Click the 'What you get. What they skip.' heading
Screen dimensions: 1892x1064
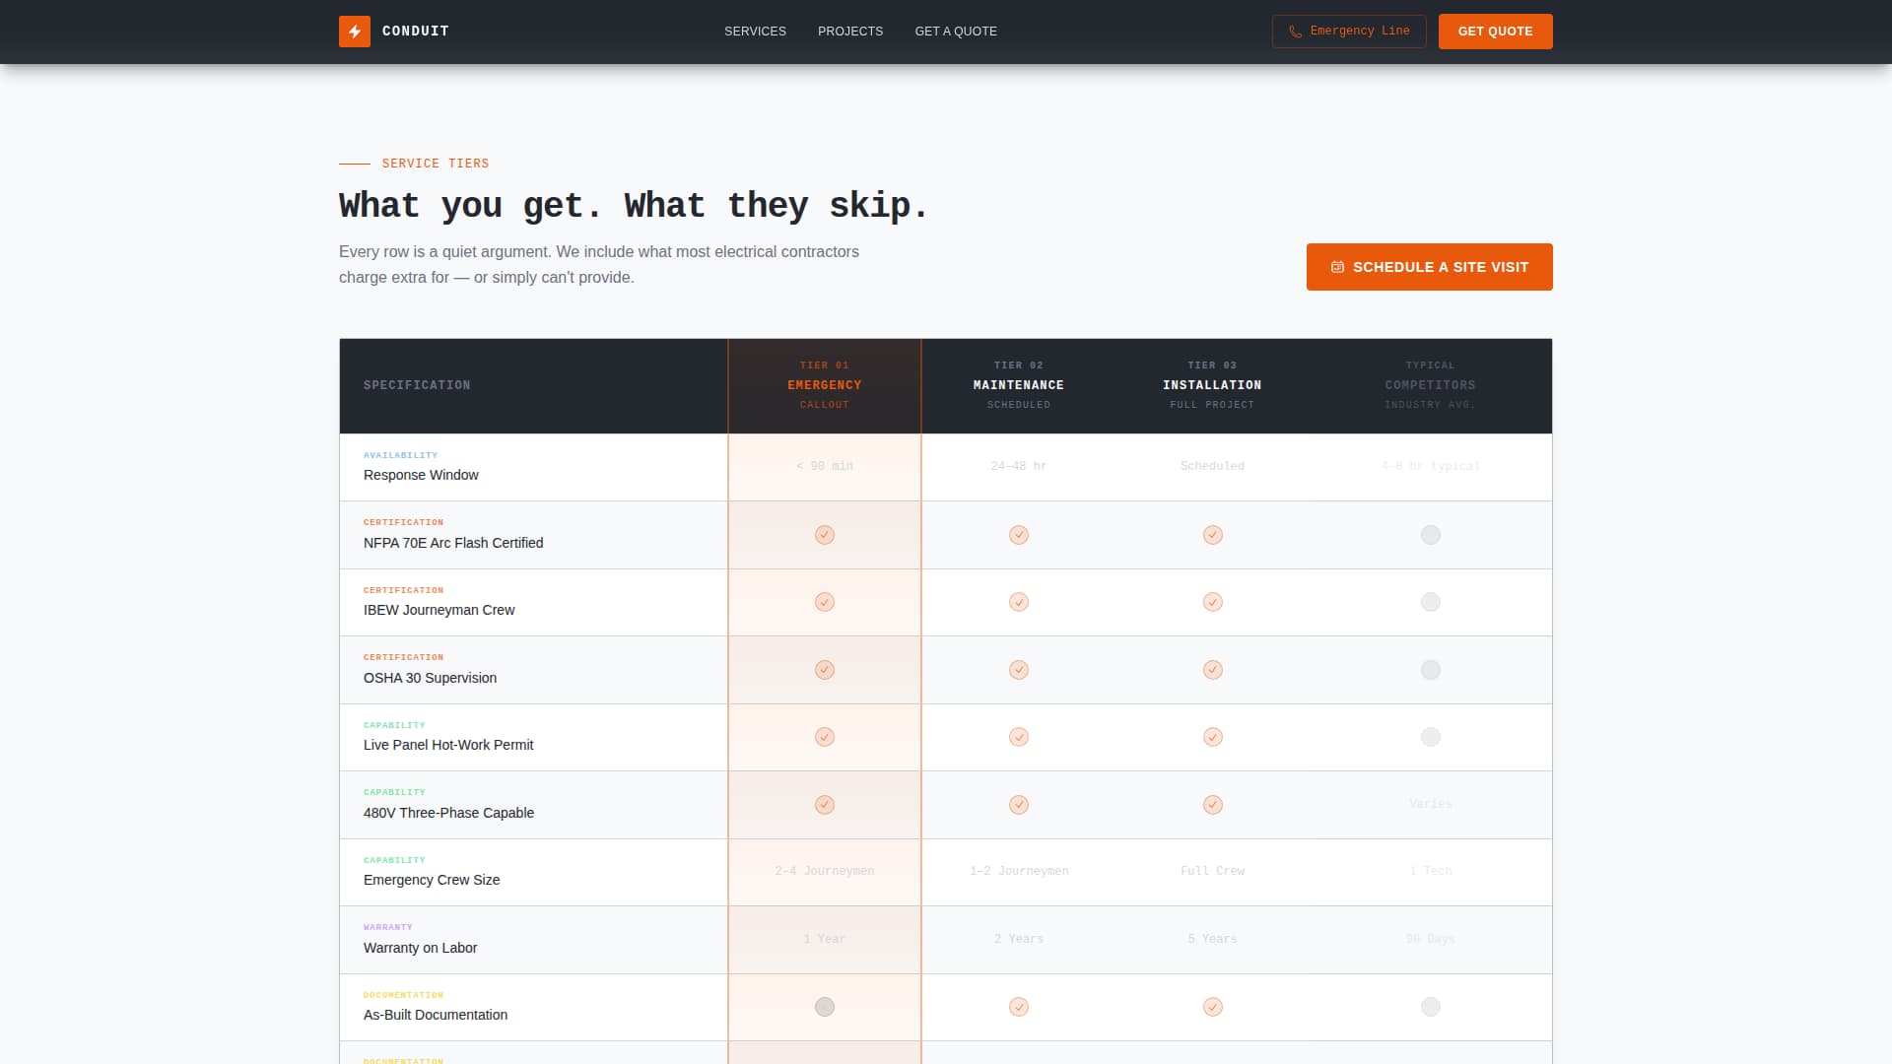pos(634,206)
